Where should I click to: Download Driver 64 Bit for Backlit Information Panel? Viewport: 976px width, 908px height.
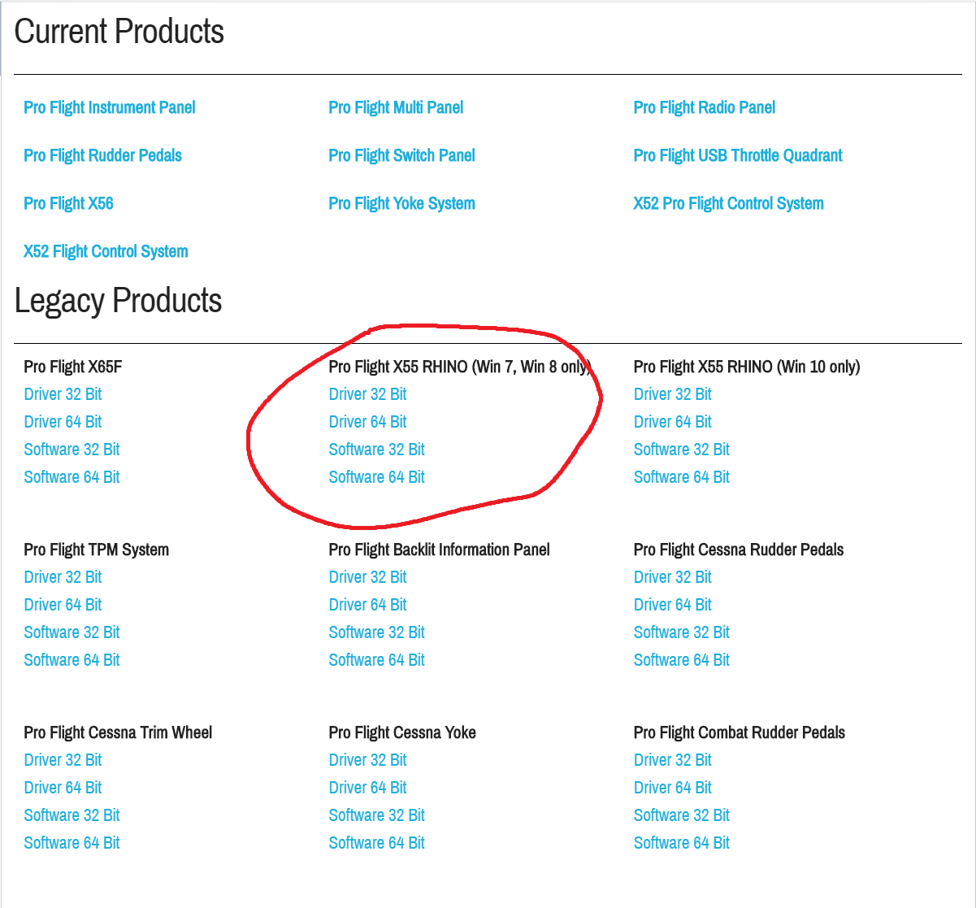pos(367,605)
